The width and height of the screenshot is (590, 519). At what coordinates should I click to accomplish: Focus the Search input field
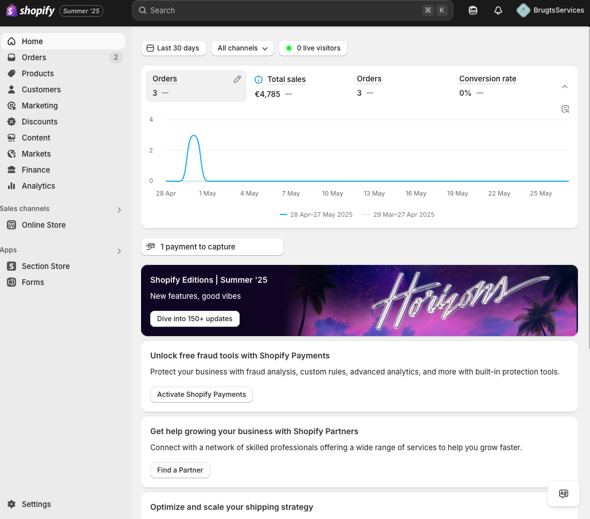[x=281, y=10]
